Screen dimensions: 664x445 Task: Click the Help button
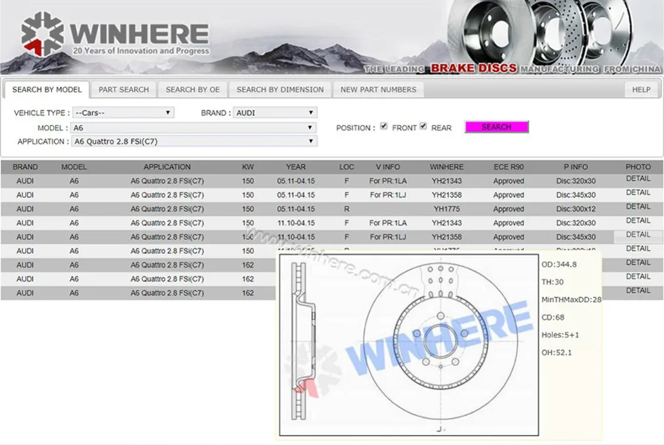click(641, 90)
